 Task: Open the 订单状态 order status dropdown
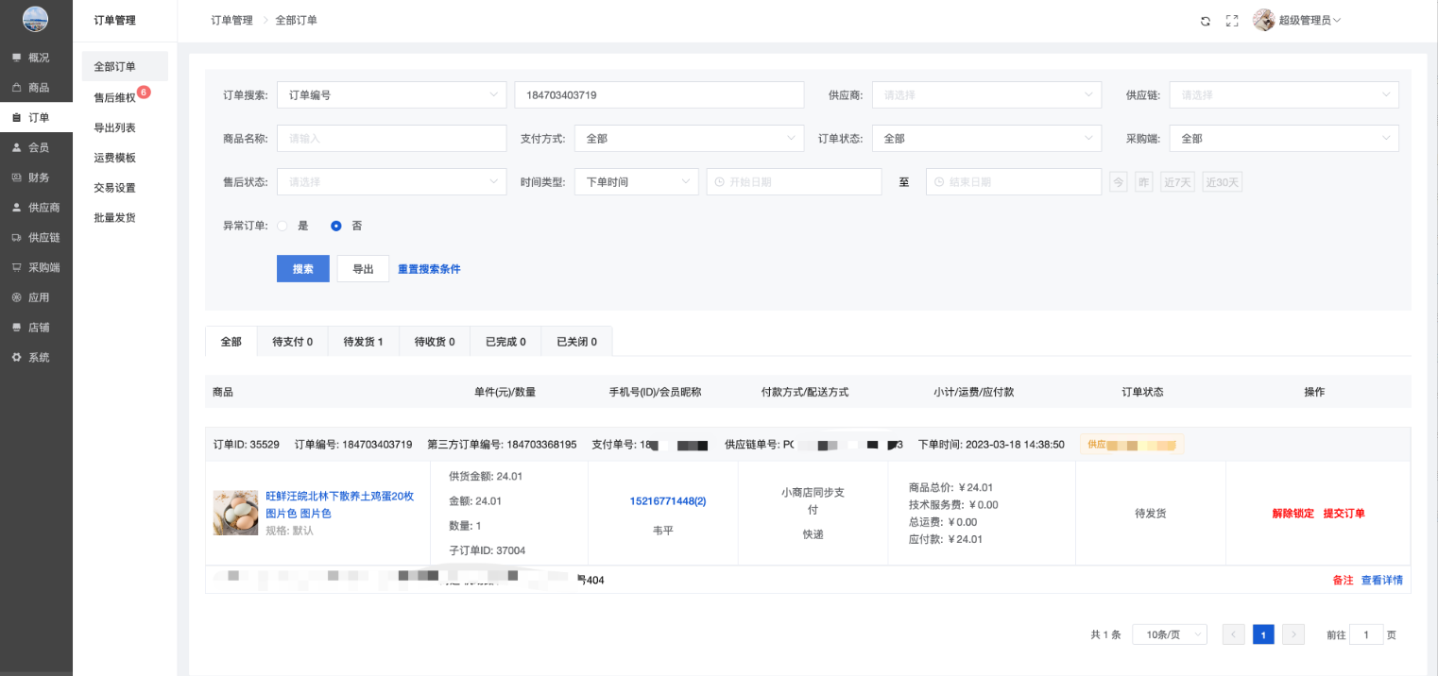click(x=985, y=139)
